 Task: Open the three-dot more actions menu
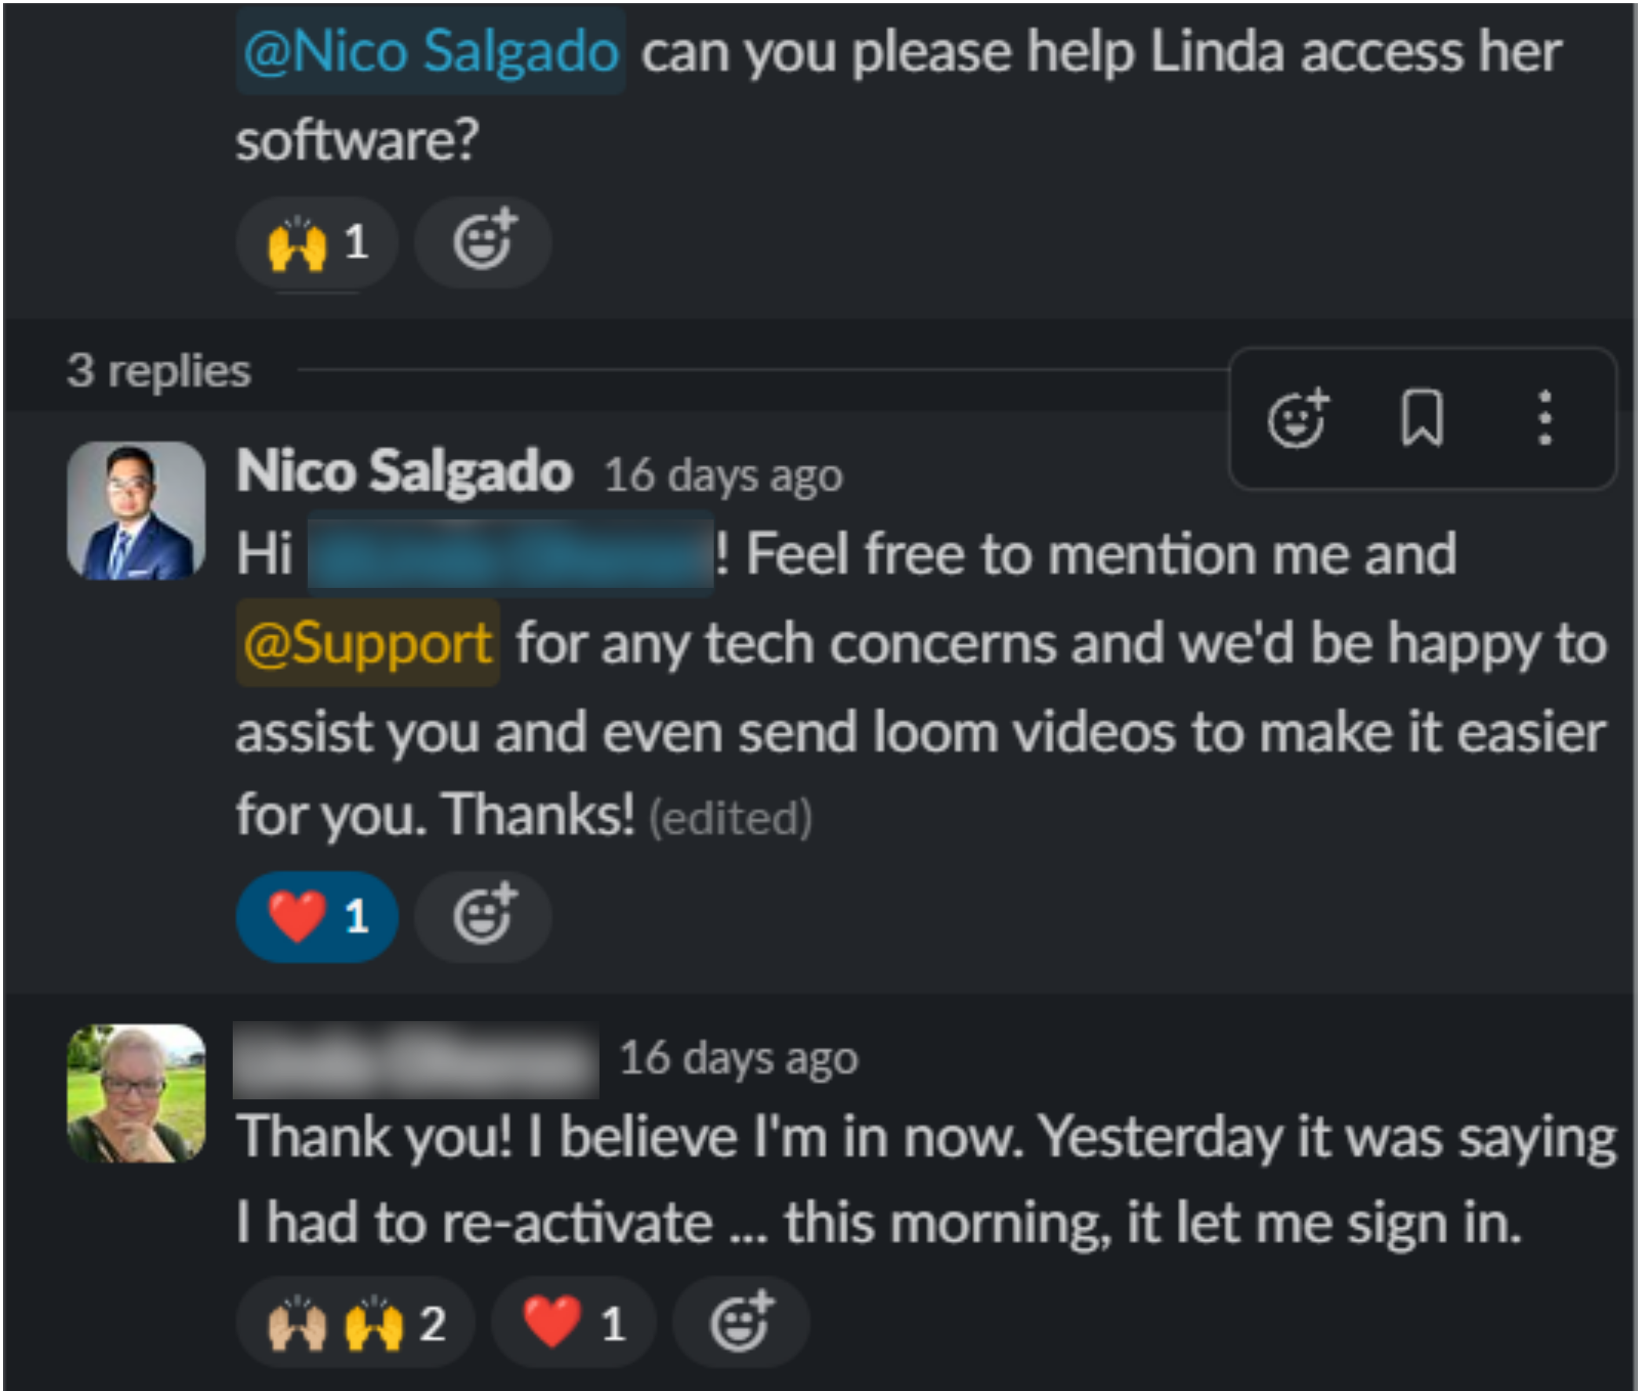tap(1545, 418)
